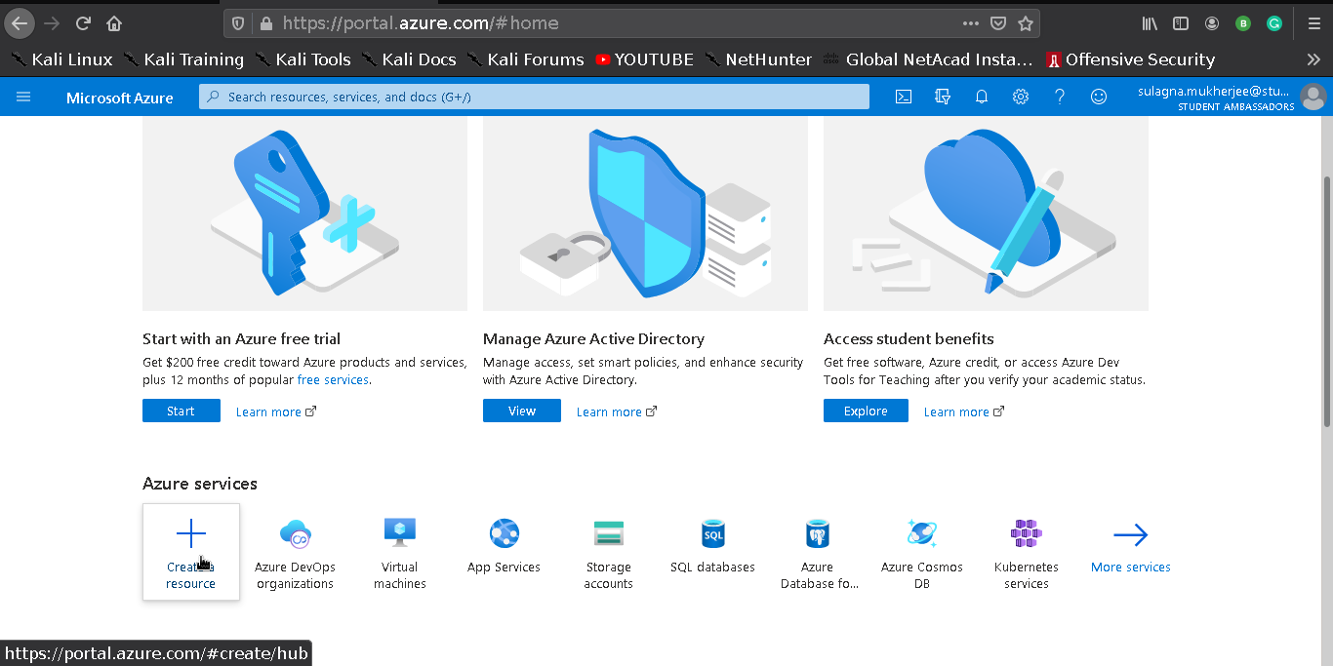This screenshot has height=666, width=1333.
Task: Click the account avatar picture
Action: point(1313,97)
